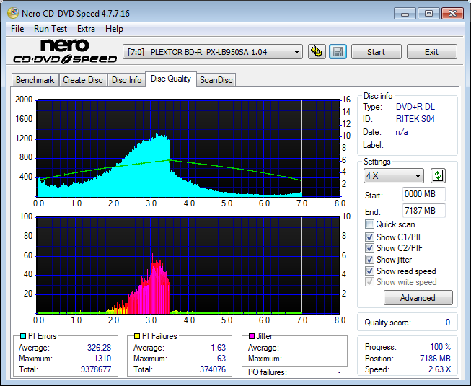Click the Speed value 2.63 X

tap(439, 369)
